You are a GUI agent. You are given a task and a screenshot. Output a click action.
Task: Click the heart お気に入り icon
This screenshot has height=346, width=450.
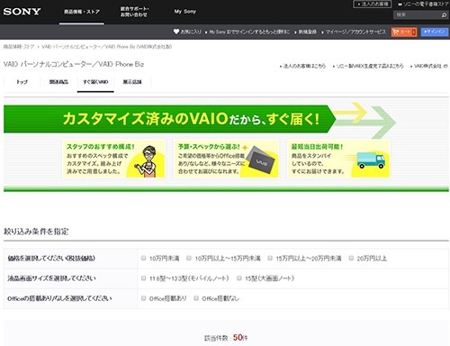[x=176, y=32]
